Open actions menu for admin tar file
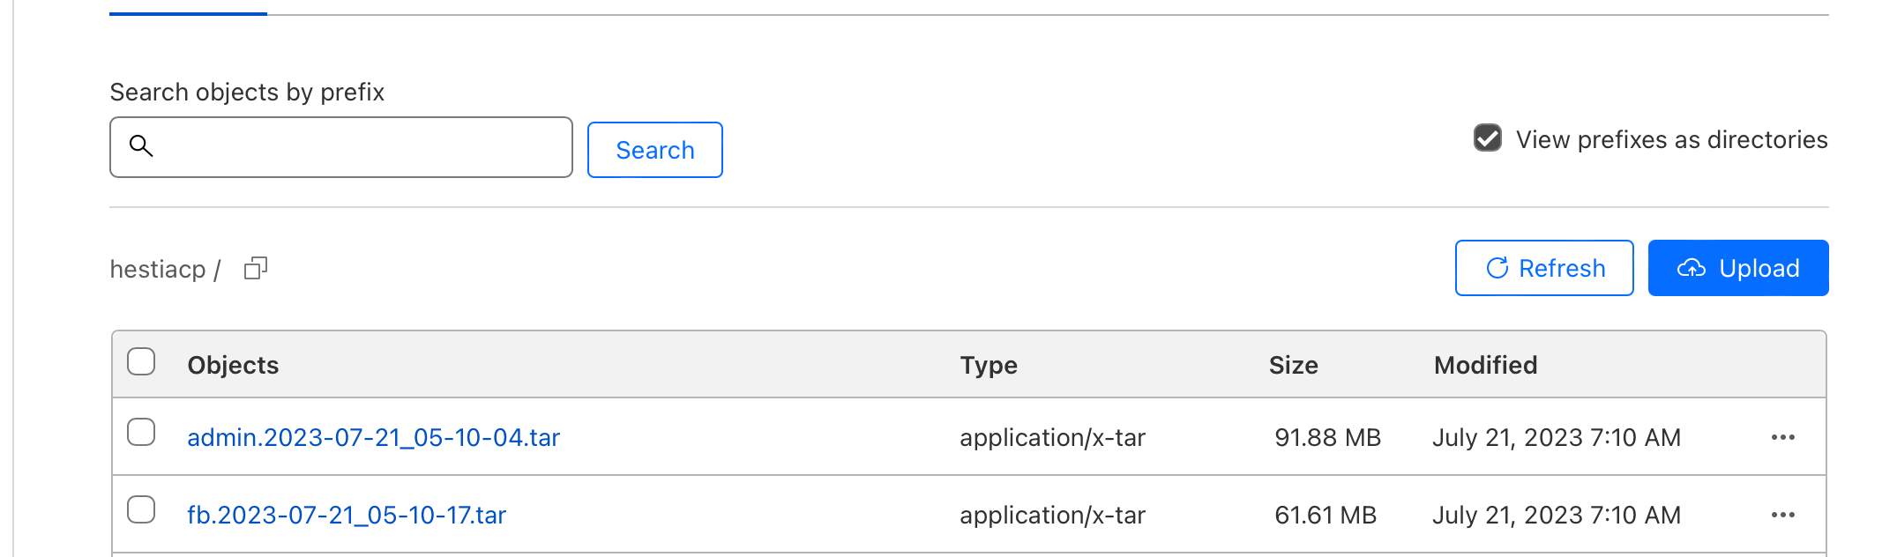Viewport: 1882px width, 557px height. pos(1782,437)
